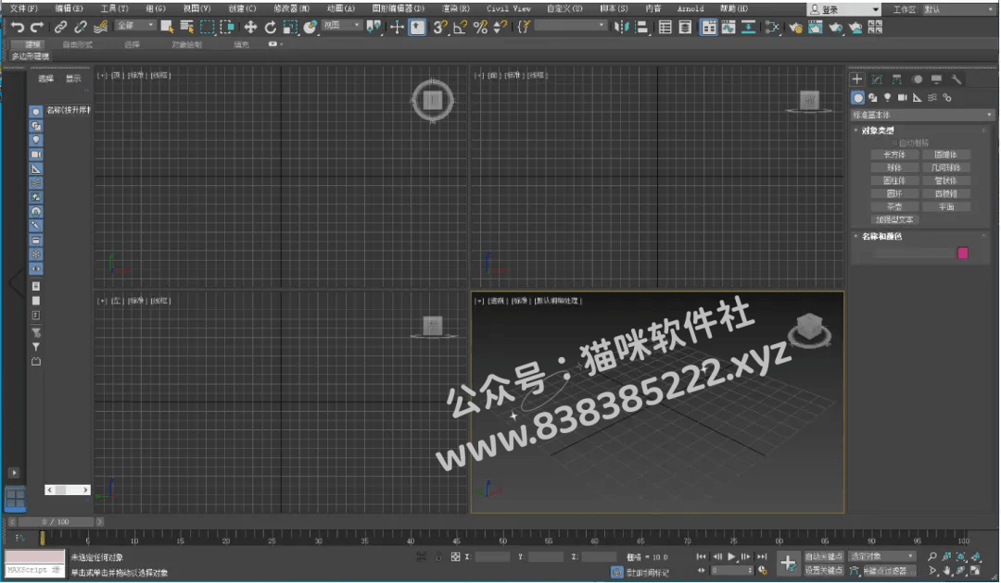Screen dimensions: 1001x583
Task: Open the Arnold menu
Action: tap(691, 8)
